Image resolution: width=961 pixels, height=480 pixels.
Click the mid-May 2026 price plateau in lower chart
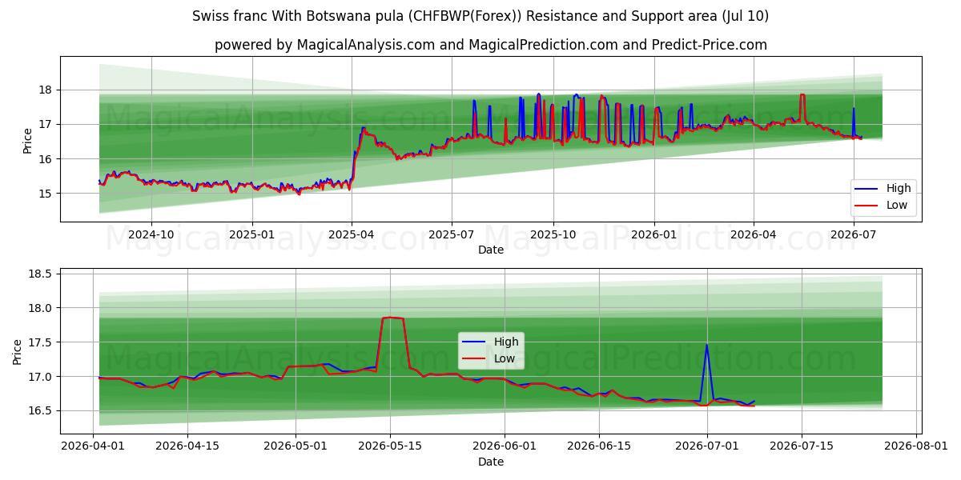(x=392, y=318)
